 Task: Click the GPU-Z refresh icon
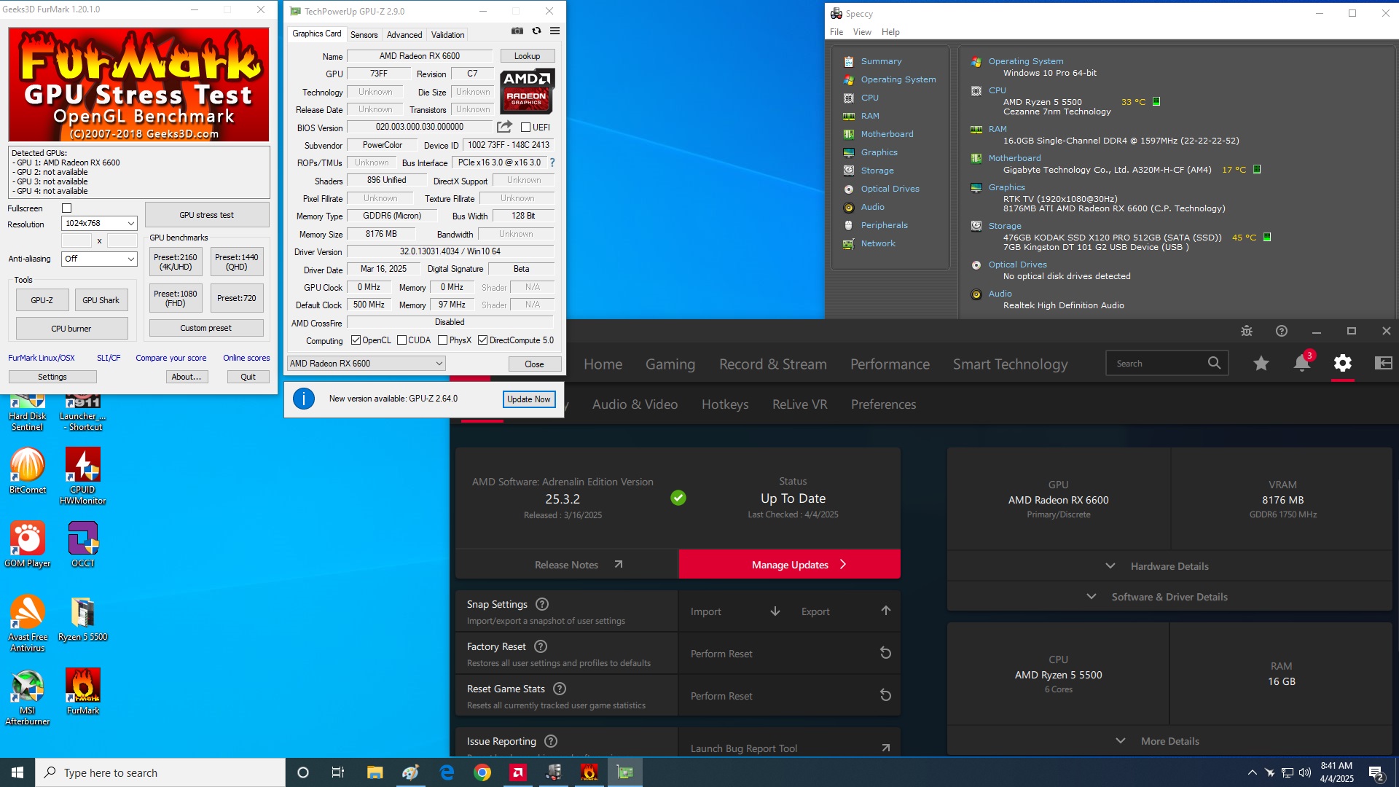[x=536, y=31]
